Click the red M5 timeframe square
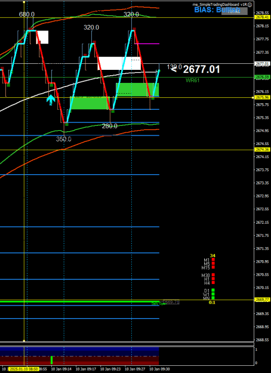This screenshot has width=271, height=373. (x=213, y=263)
